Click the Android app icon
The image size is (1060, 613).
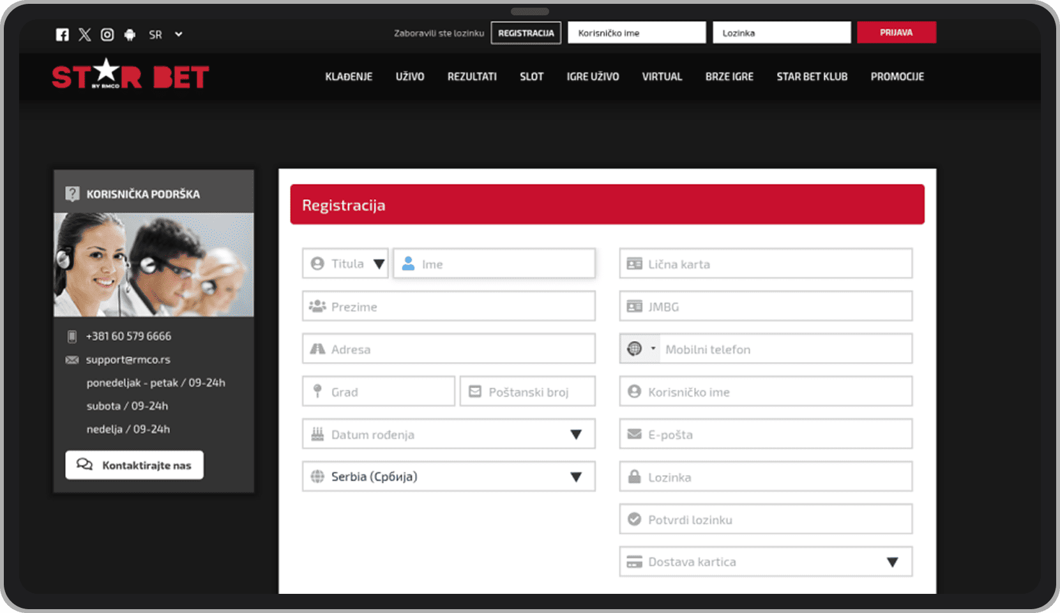click(x=130, y=34)
